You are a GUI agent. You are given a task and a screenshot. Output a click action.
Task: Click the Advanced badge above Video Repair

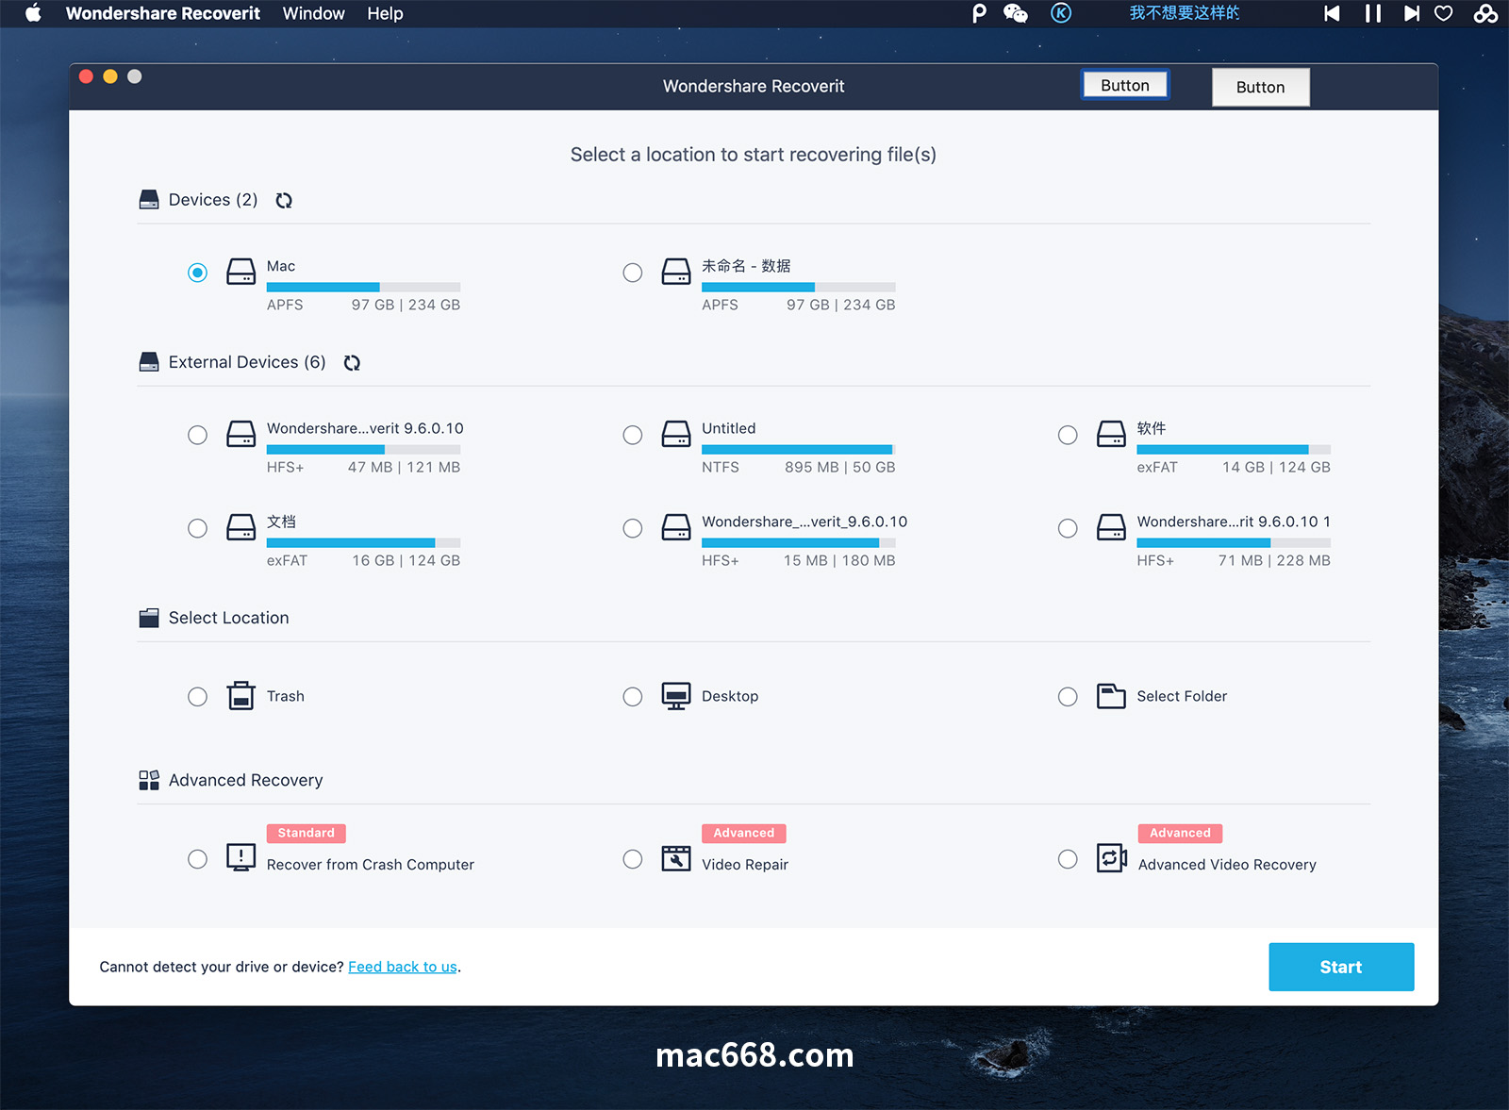pyautogui.click(x=744, y=833)
